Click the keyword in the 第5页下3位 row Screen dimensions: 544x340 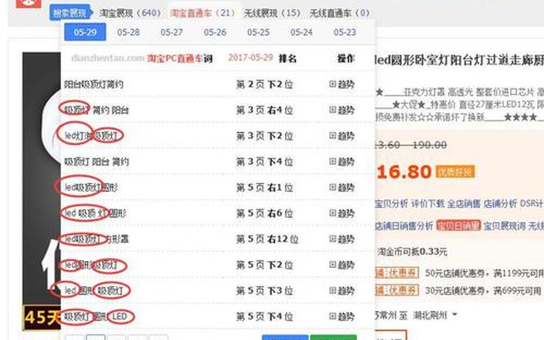tap(94, 290)
